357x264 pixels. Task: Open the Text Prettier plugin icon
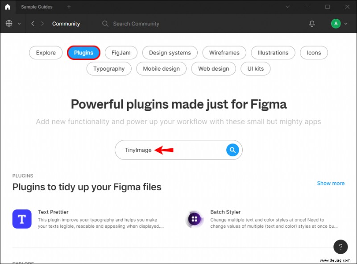[21, 219]
